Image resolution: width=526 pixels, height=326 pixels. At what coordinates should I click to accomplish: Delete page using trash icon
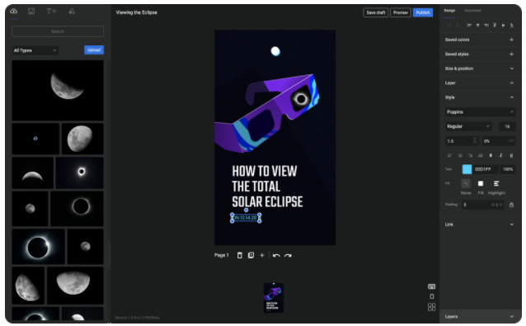(240, 256)
